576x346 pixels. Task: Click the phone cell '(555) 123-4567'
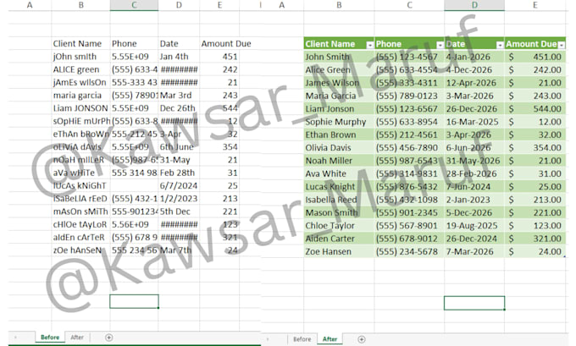click(409, 57)
